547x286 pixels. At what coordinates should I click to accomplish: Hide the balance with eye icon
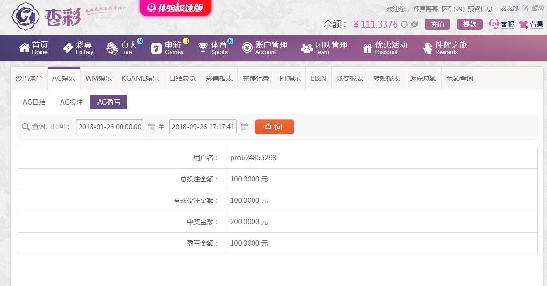[x=415, y=24]
